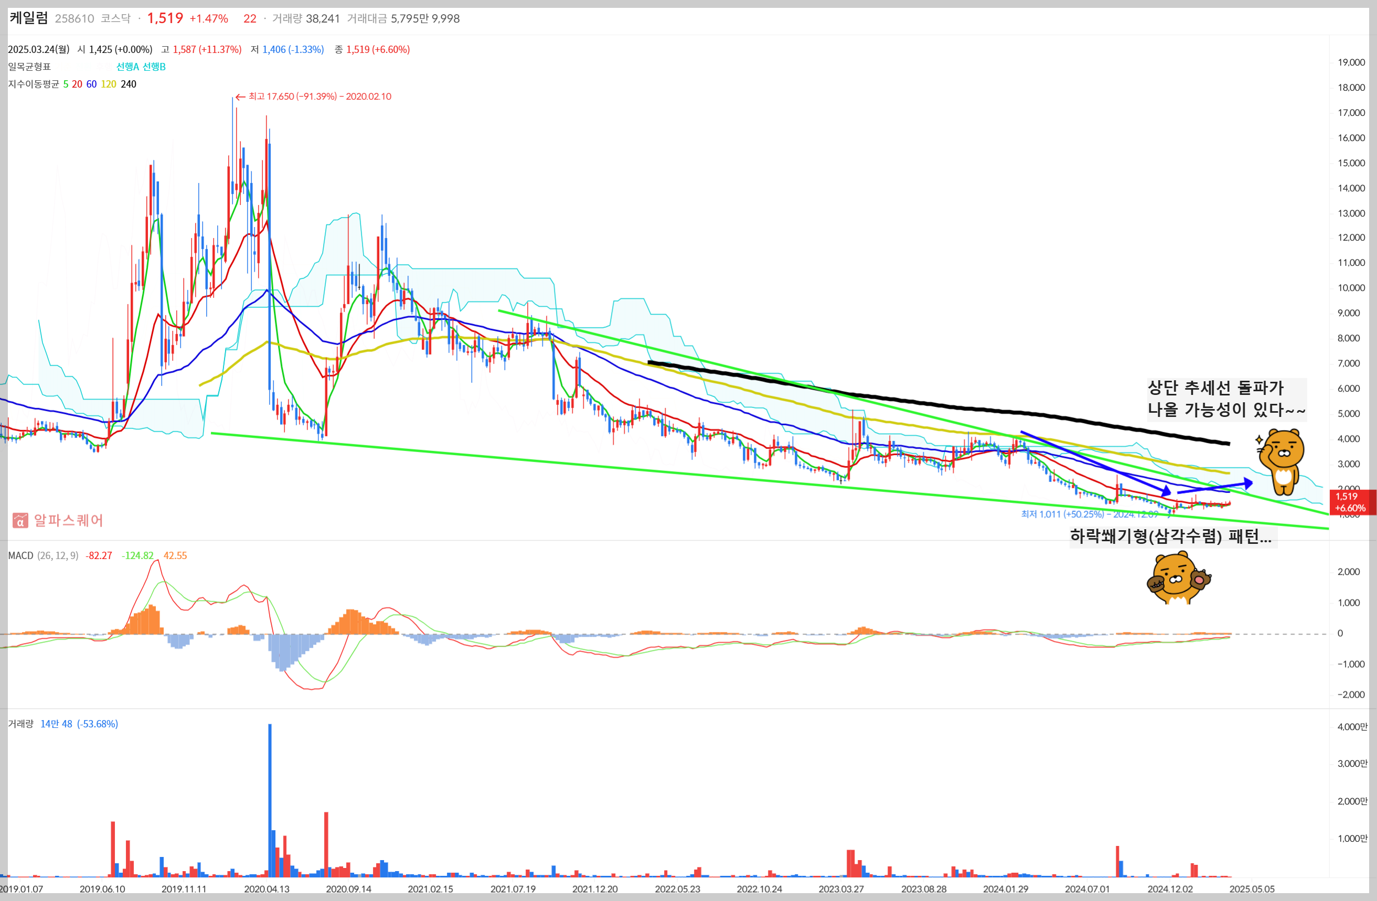Click the stock name 케일럼
Viewport: 1377px width, 901px height.
[x=29, y=18]
